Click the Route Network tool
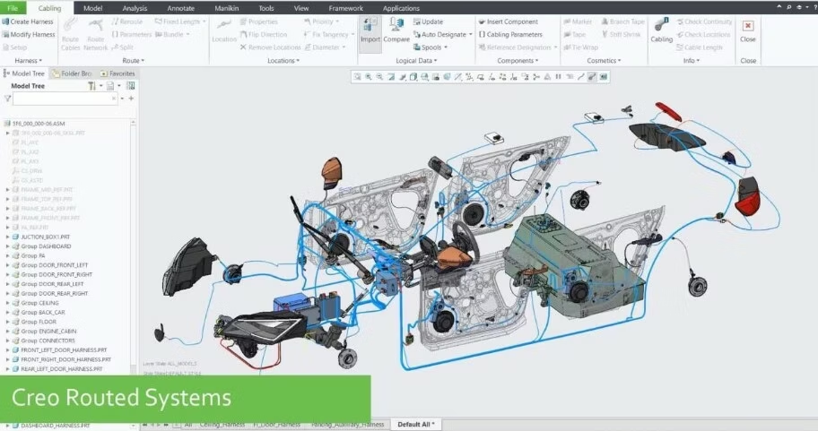 (95, 34)
